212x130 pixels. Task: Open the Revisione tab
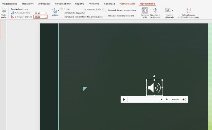click(x=94, y=4)
